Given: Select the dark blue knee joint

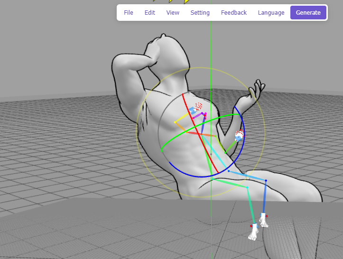Looking at the screenshot, I should pos(266,180).
